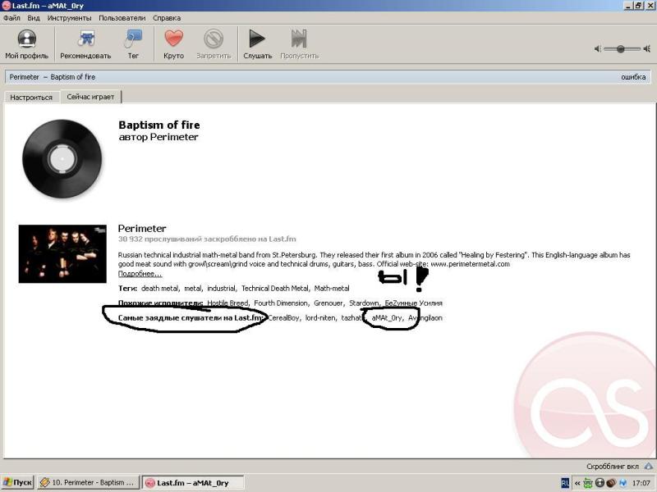
Task: Adjust the volume slider handle
Action: click(621, 49)
